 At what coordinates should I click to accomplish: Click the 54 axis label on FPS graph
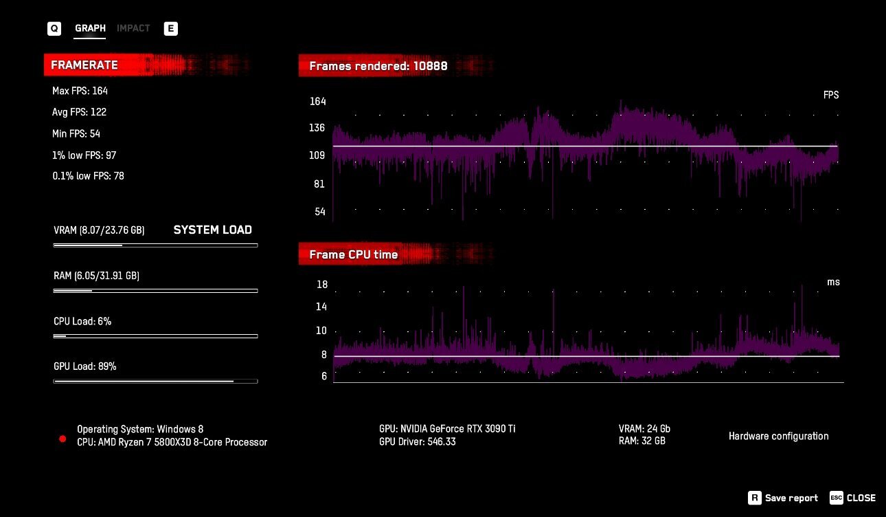pos(319,212)
